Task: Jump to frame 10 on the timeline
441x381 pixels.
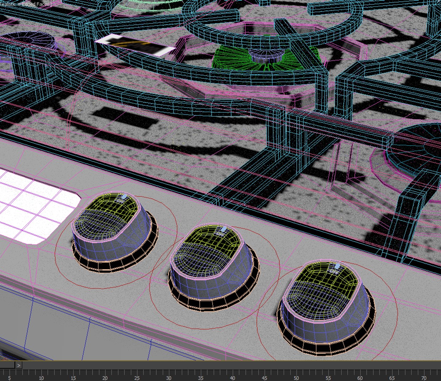Action: click(x=41, y=378)
